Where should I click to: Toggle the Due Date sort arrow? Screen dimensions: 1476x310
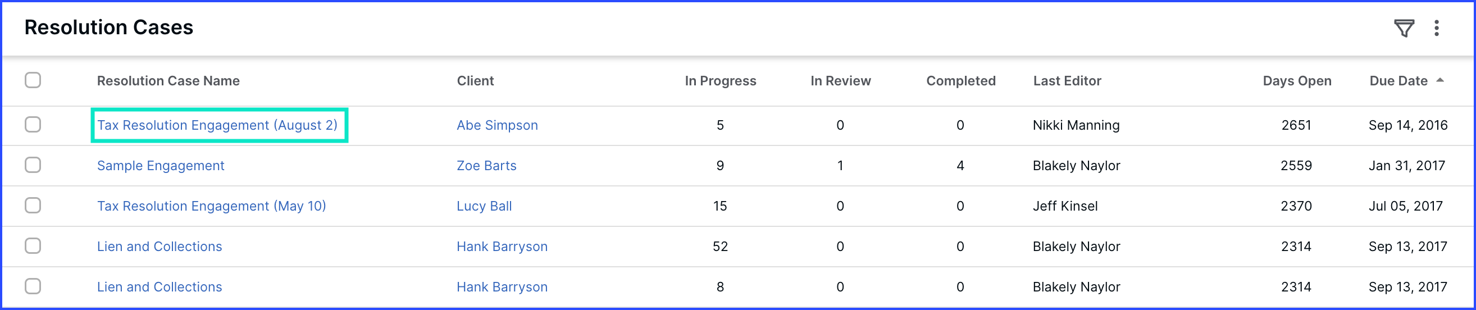click(x=1440, y=80)
